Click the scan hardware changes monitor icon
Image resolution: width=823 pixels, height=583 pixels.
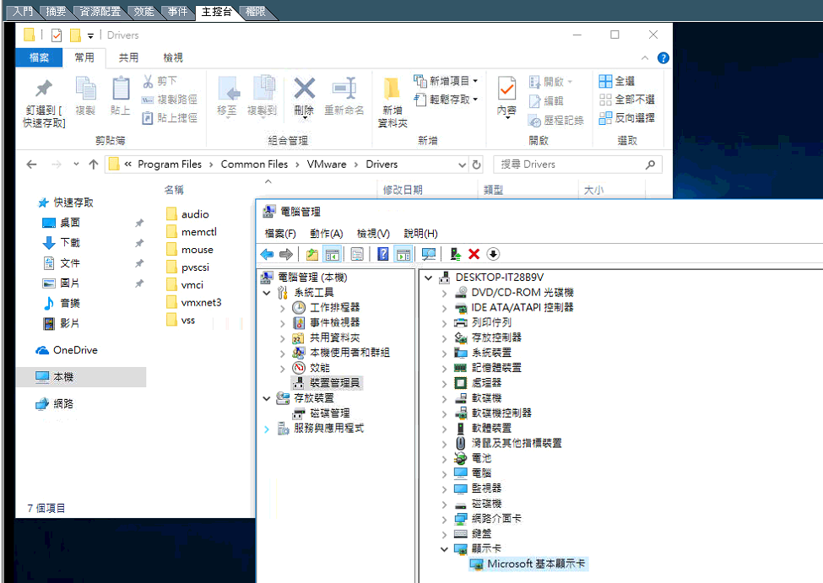tap(429, 254)
